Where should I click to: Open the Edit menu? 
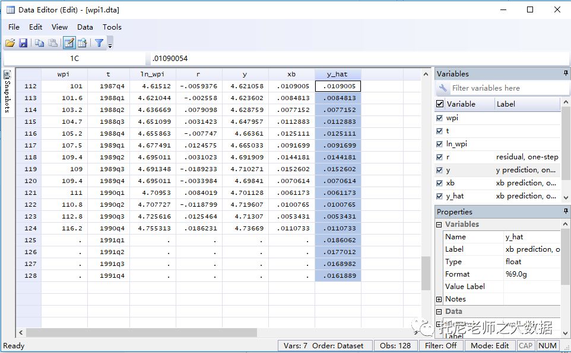(x=36, y=27)
